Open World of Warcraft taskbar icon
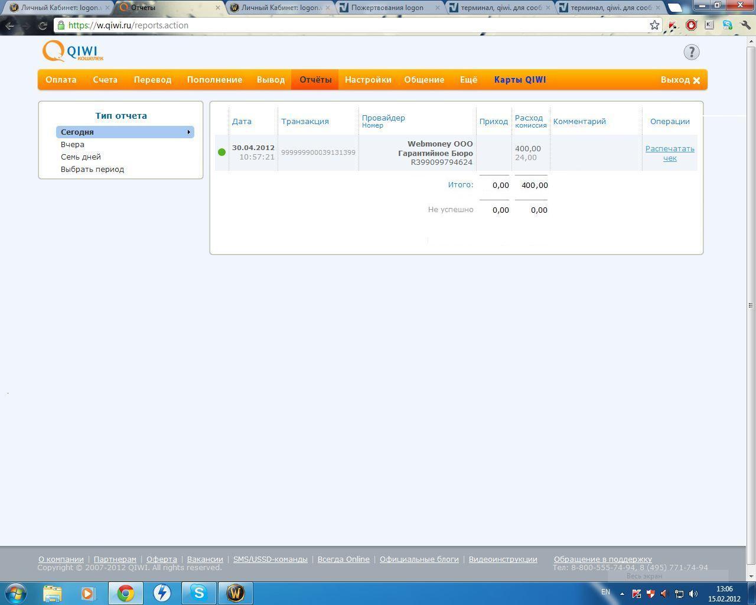 click(236, 593)
